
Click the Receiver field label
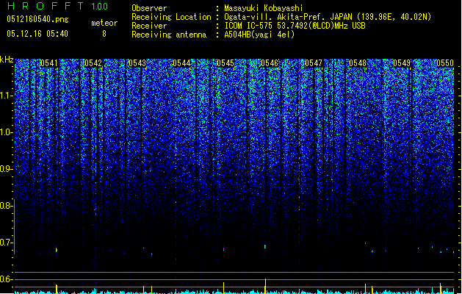click(x=149, y=26)
